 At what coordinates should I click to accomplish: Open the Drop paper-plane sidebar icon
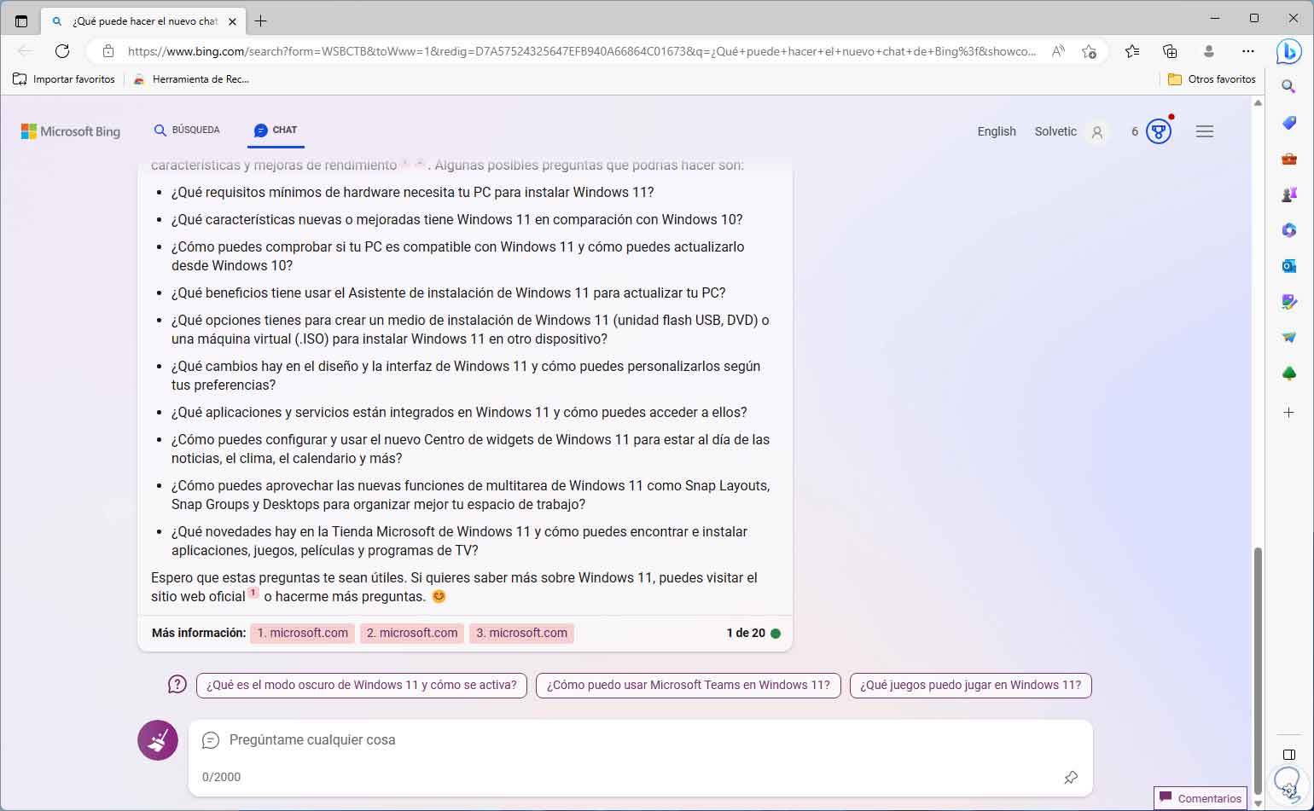point(1289,338)
